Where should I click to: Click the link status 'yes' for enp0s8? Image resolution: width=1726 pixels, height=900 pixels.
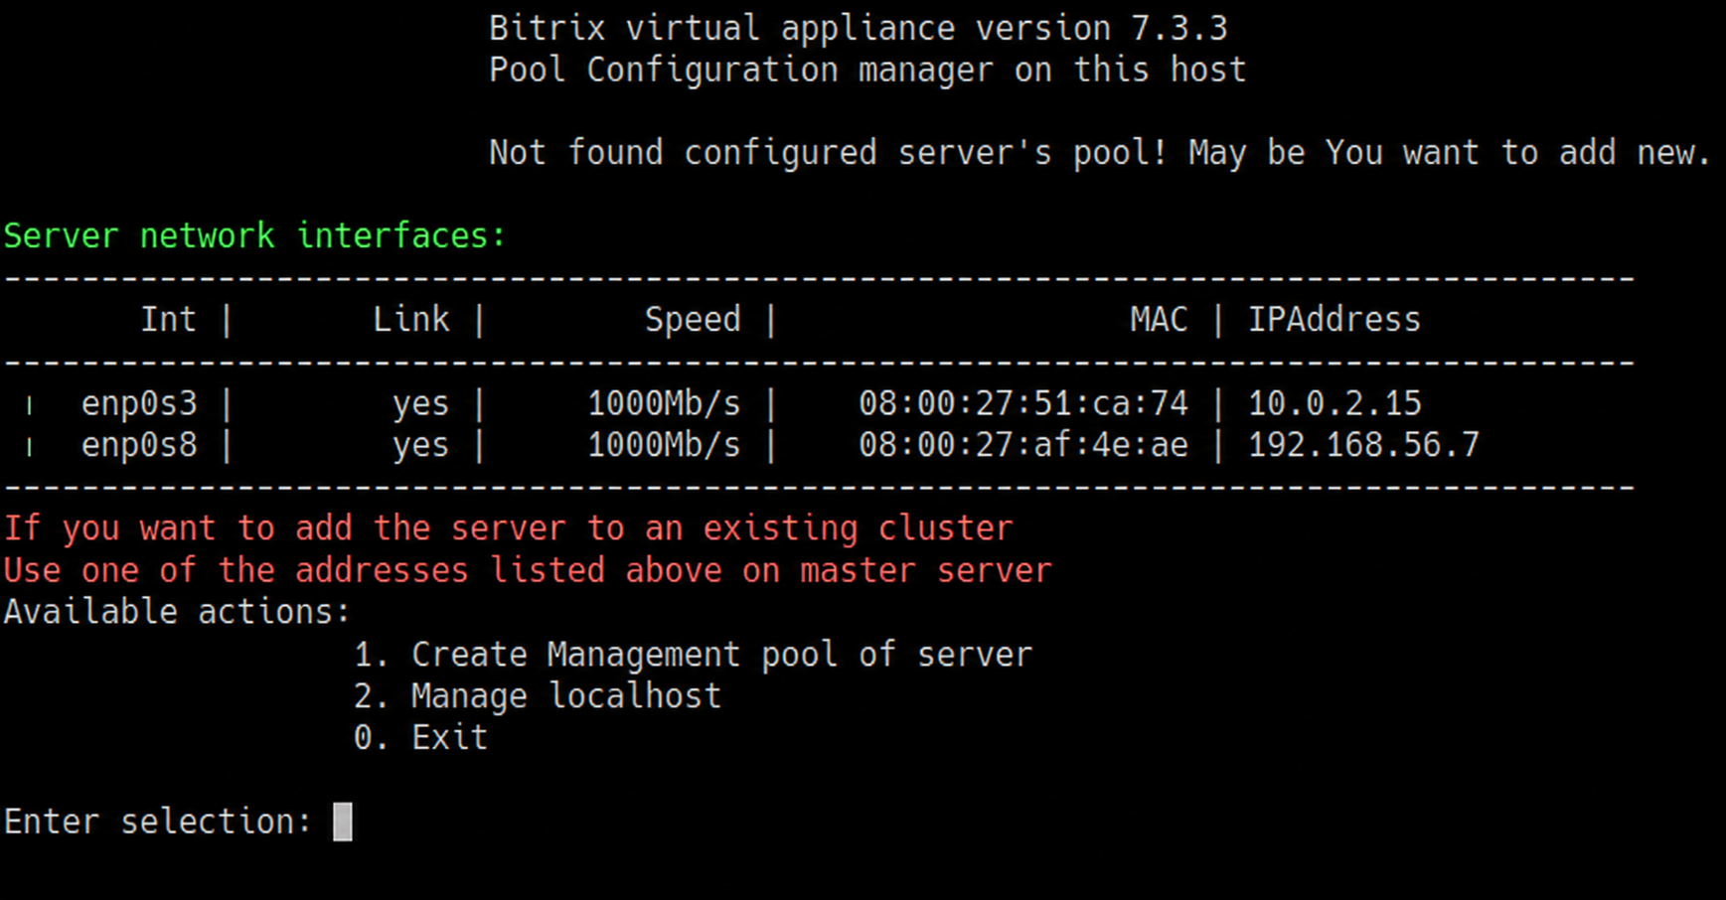click(420, 445)
